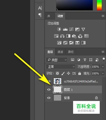Hide 图层 1 layer
106x120 pixels.
point(49,89)
